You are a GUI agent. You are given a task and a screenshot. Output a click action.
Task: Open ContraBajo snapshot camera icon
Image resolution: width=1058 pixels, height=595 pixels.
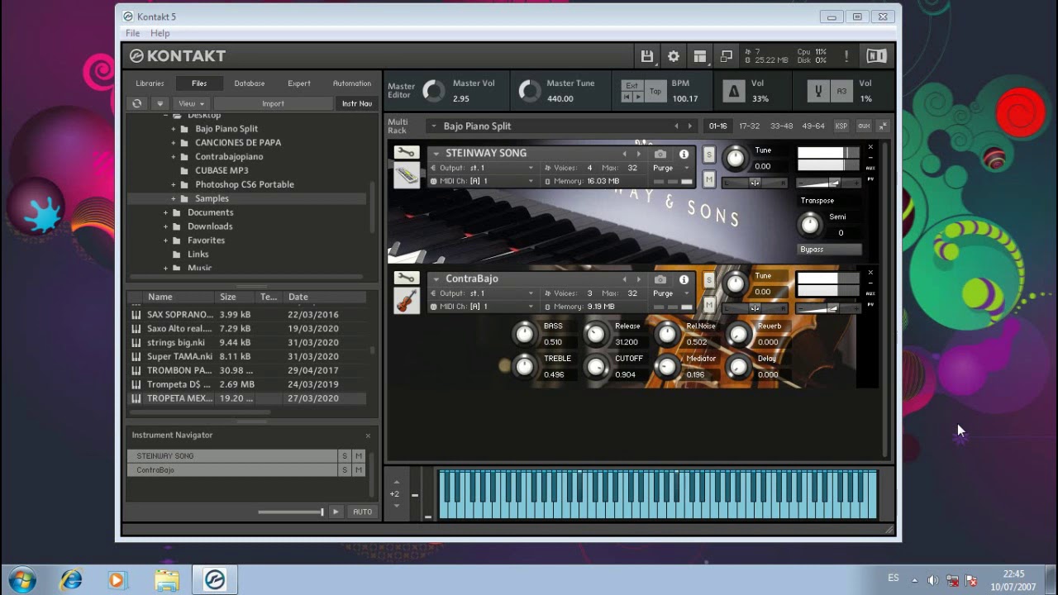tap(660, 279)
